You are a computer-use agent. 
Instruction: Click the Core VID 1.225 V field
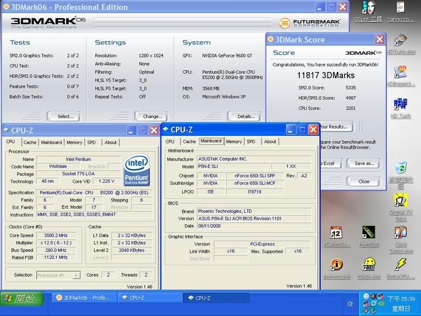pyautogui.click(x=107, y=181)
